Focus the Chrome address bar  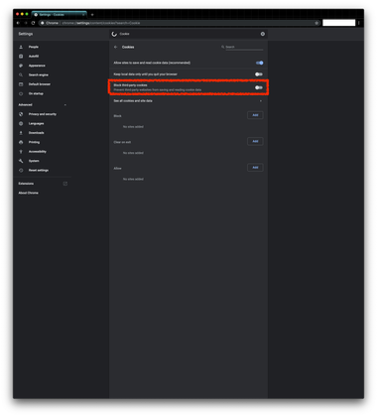click(179, 23)
